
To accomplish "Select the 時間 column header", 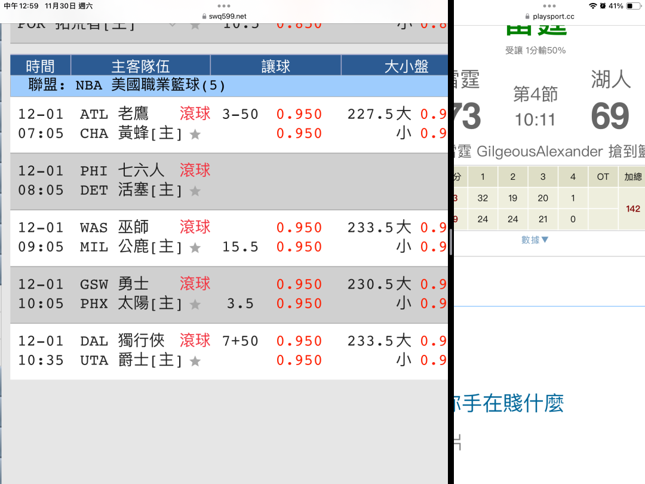I will point(41,66).
